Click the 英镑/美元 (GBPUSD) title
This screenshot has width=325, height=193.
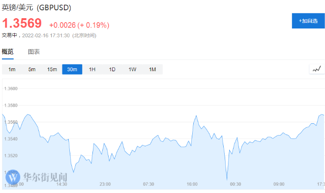pyautogui.click(x=36, y=8)
